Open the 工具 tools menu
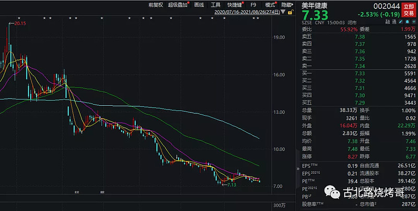This screenshot has height=211, width=418. point(216,5)
